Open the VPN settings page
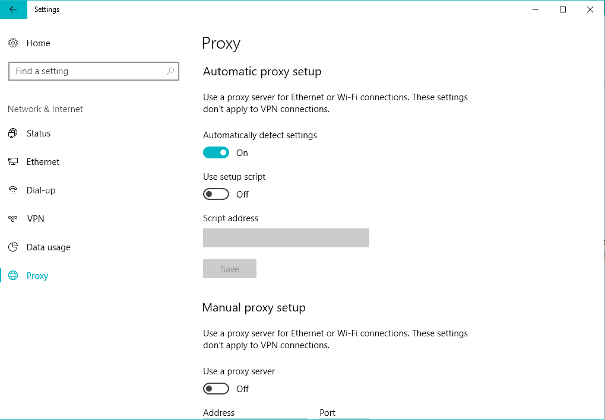 click(x=36, y=219)
